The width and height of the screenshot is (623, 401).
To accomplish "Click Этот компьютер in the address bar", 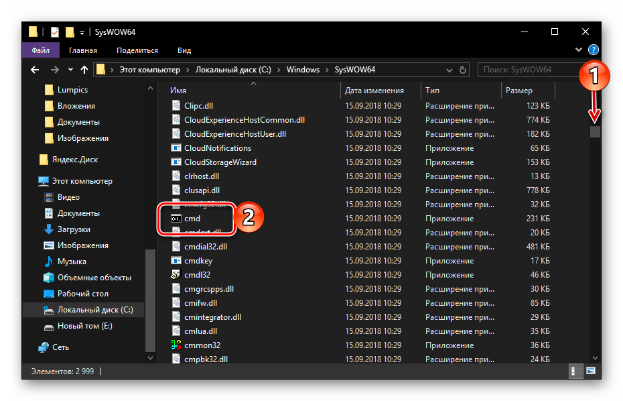I will (x=150, y=70).
